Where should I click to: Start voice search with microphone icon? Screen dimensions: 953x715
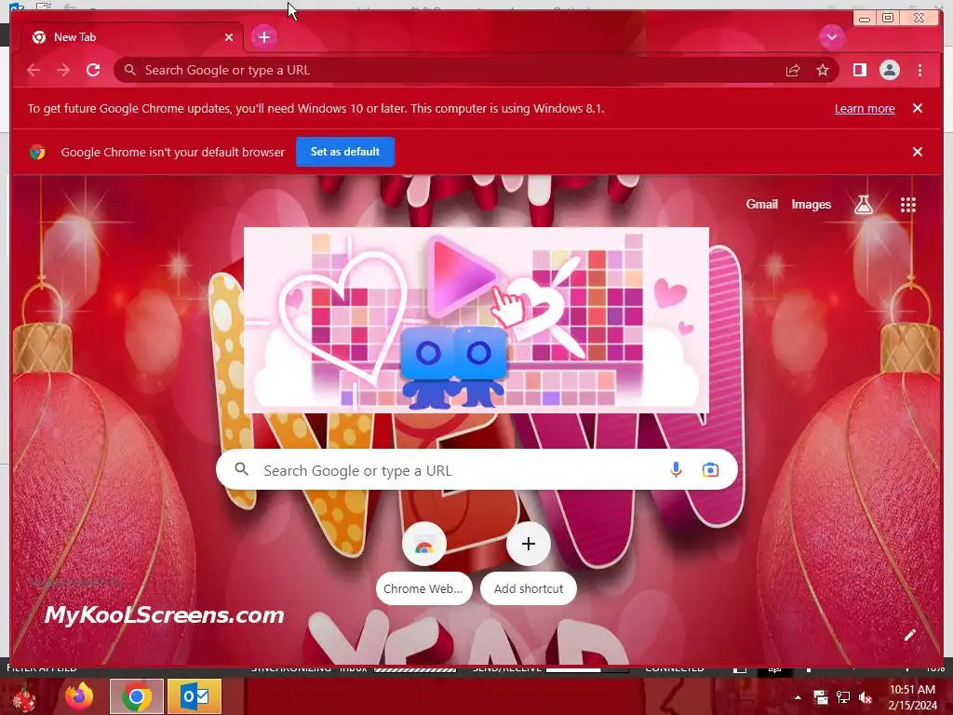coord(676,469)
